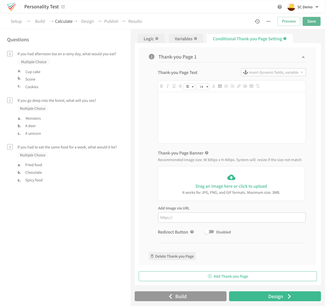
Task: Open the version history icon
Action: coord(257,21)
